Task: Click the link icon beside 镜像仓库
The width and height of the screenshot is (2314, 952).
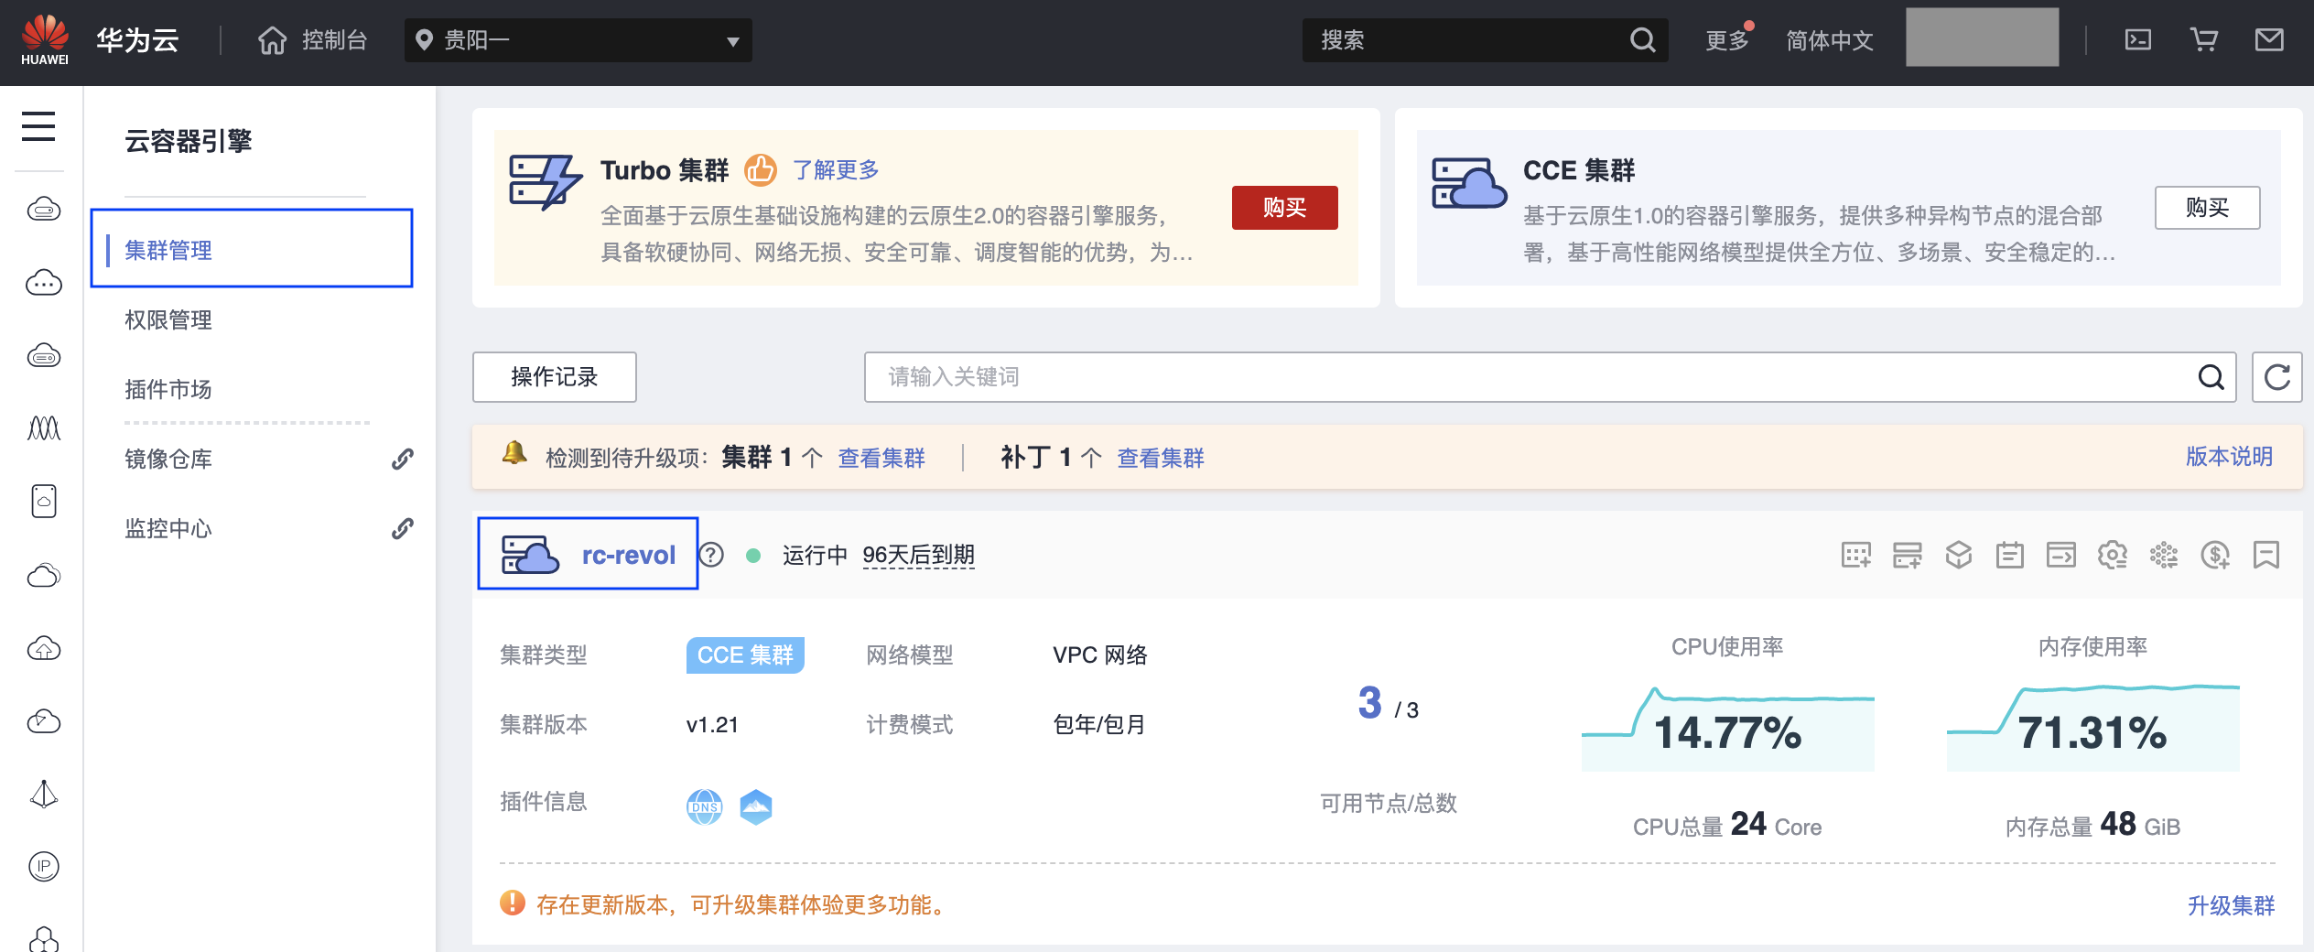Action: [x=402, y=459]
